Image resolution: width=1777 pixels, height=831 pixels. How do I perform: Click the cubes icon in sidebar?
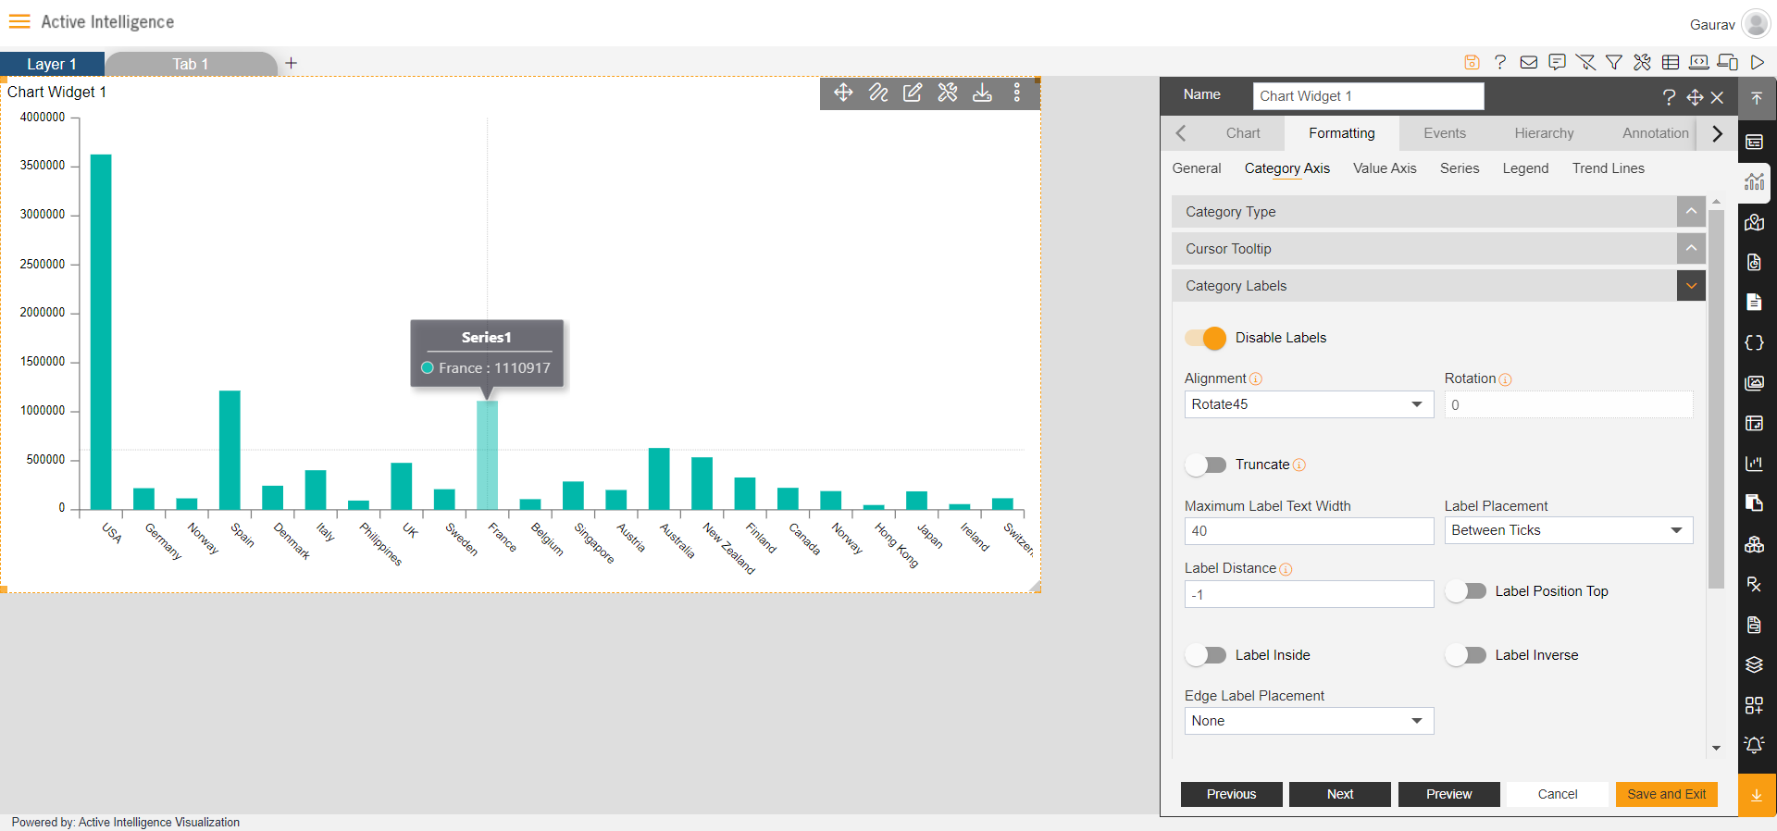pyautogui.click(x=1755, y=544)
